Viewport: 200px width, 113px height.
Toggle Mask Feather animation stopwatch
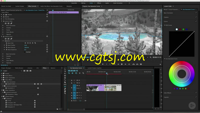point(6,45)
